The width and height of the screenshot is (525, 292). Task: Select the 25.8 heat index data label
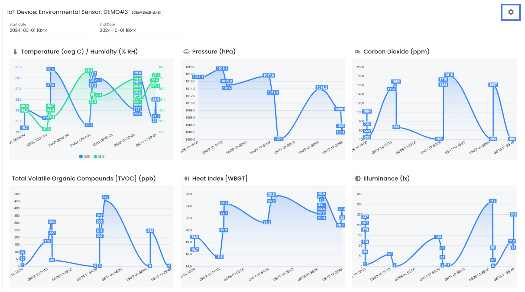(x=271, y=194)
